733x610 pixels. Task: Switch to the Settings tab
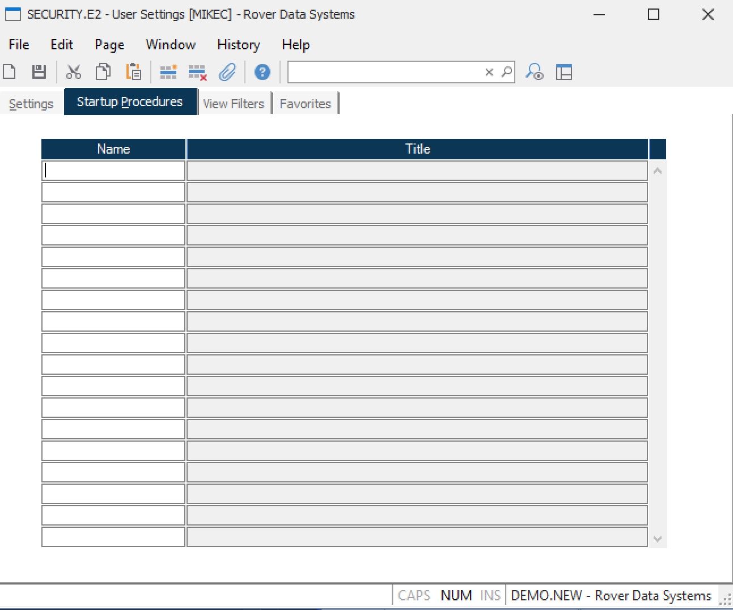(31, 104)
